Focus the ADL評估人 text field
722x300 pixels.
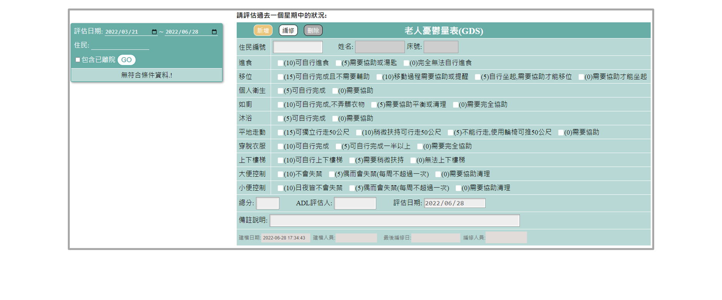tap(355, 203)
